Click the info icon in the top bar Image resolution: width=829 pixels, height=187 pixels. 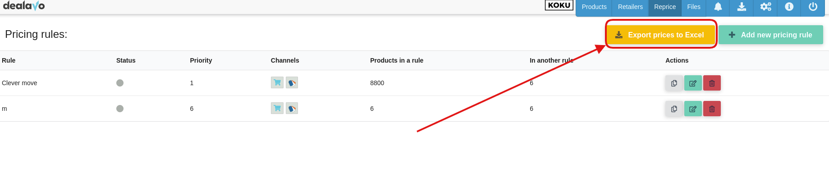[x=789, y=7]
